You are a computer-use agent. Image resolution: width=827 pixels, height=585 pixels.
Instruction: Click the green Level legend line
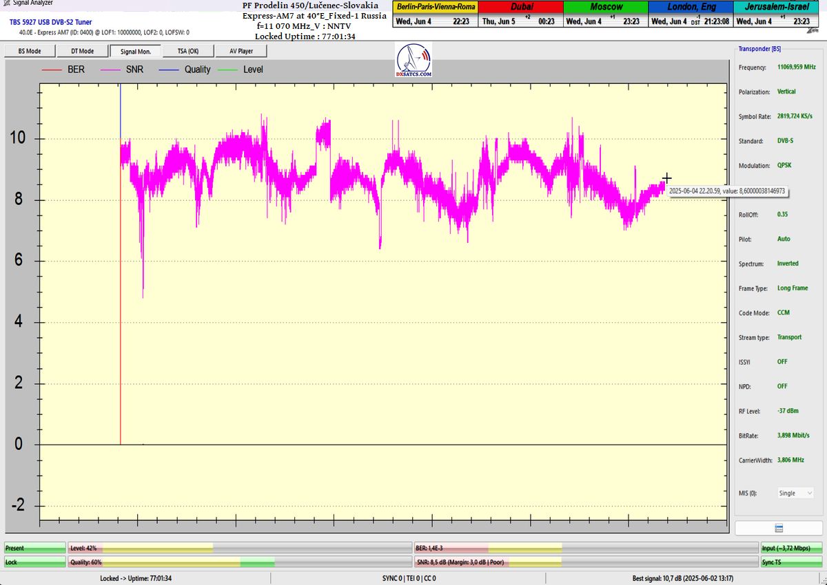227,70
